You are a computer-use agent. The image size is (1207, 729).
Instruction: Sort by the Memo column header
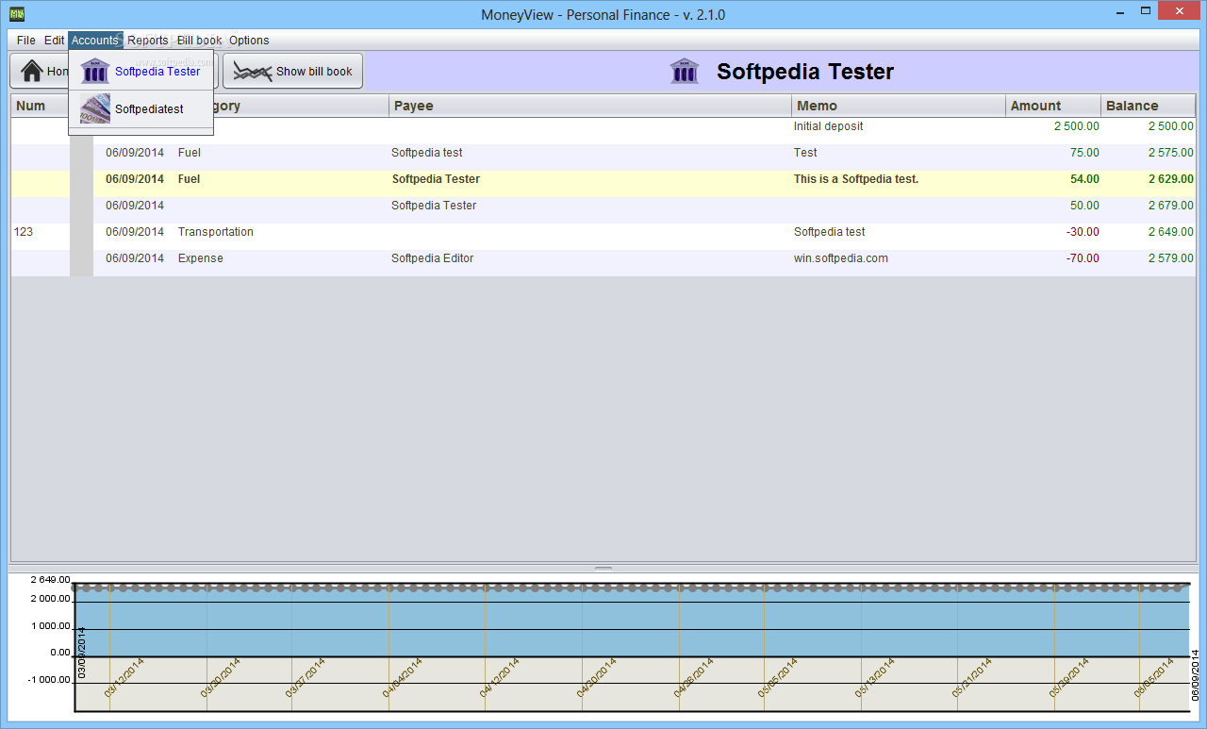pyautogui.click(x=899, y=106)
